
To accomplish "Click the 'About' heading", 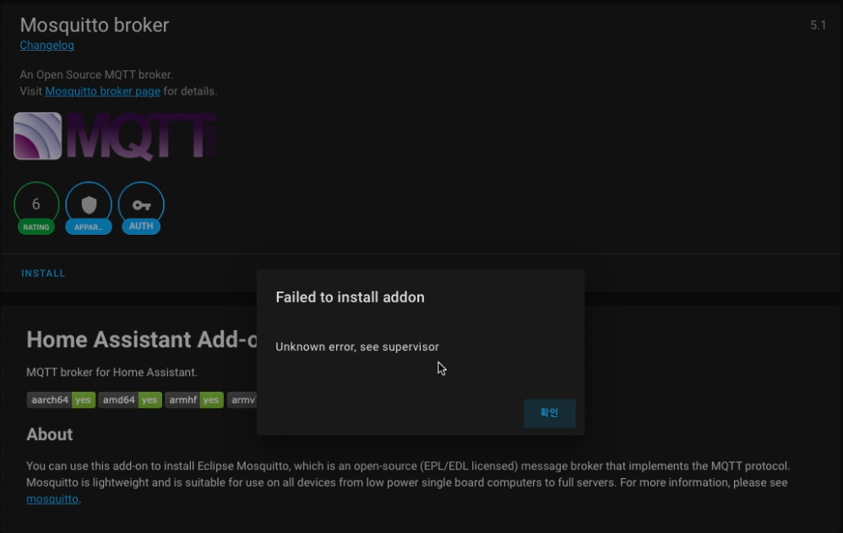I will click(x=50, y=434).
